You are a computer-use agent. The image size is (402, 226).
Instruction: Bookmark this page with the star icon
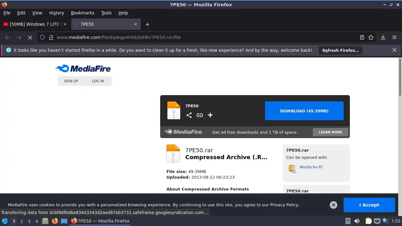click(x=371, y=37)
